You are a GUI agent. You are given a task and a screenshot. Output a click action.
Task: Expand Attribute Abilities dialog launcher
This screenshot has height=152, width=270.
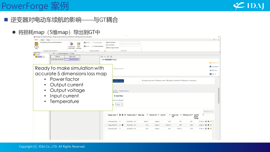pos(105,51)
